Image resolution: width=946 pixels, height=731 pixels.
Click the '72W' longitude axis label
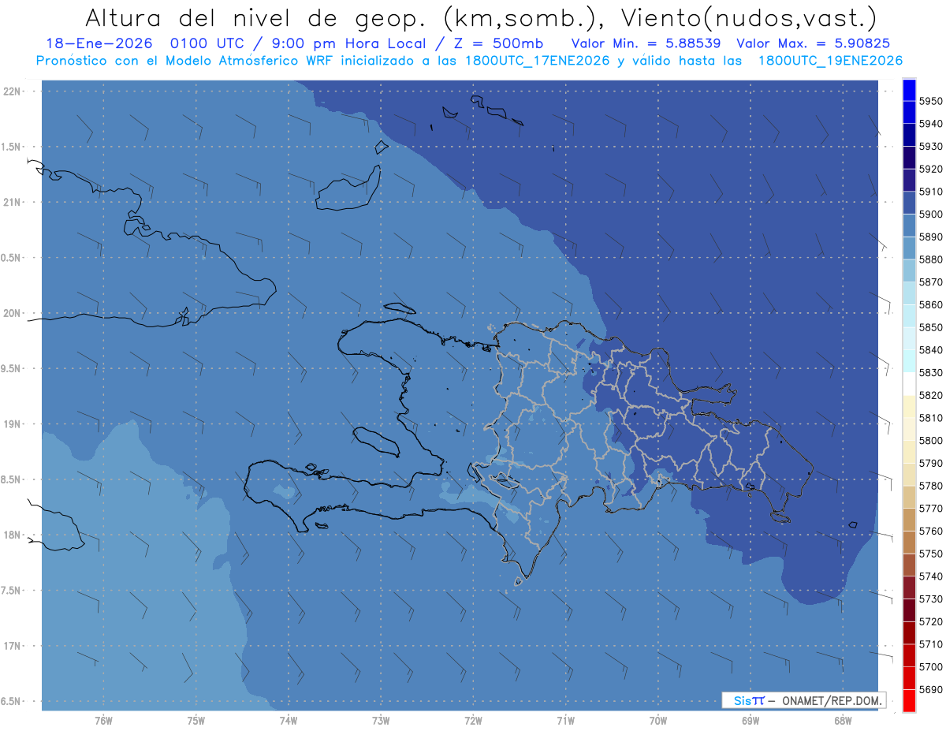[x=474, y=721]
